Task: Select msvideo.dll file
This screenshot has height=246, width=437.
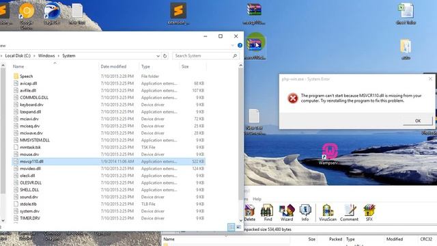Action: pyautogui.click(x=30, y=169)
